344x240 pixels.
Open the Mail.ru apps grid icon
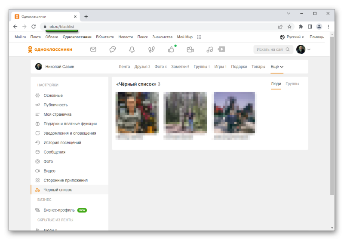tap(199, 37)
